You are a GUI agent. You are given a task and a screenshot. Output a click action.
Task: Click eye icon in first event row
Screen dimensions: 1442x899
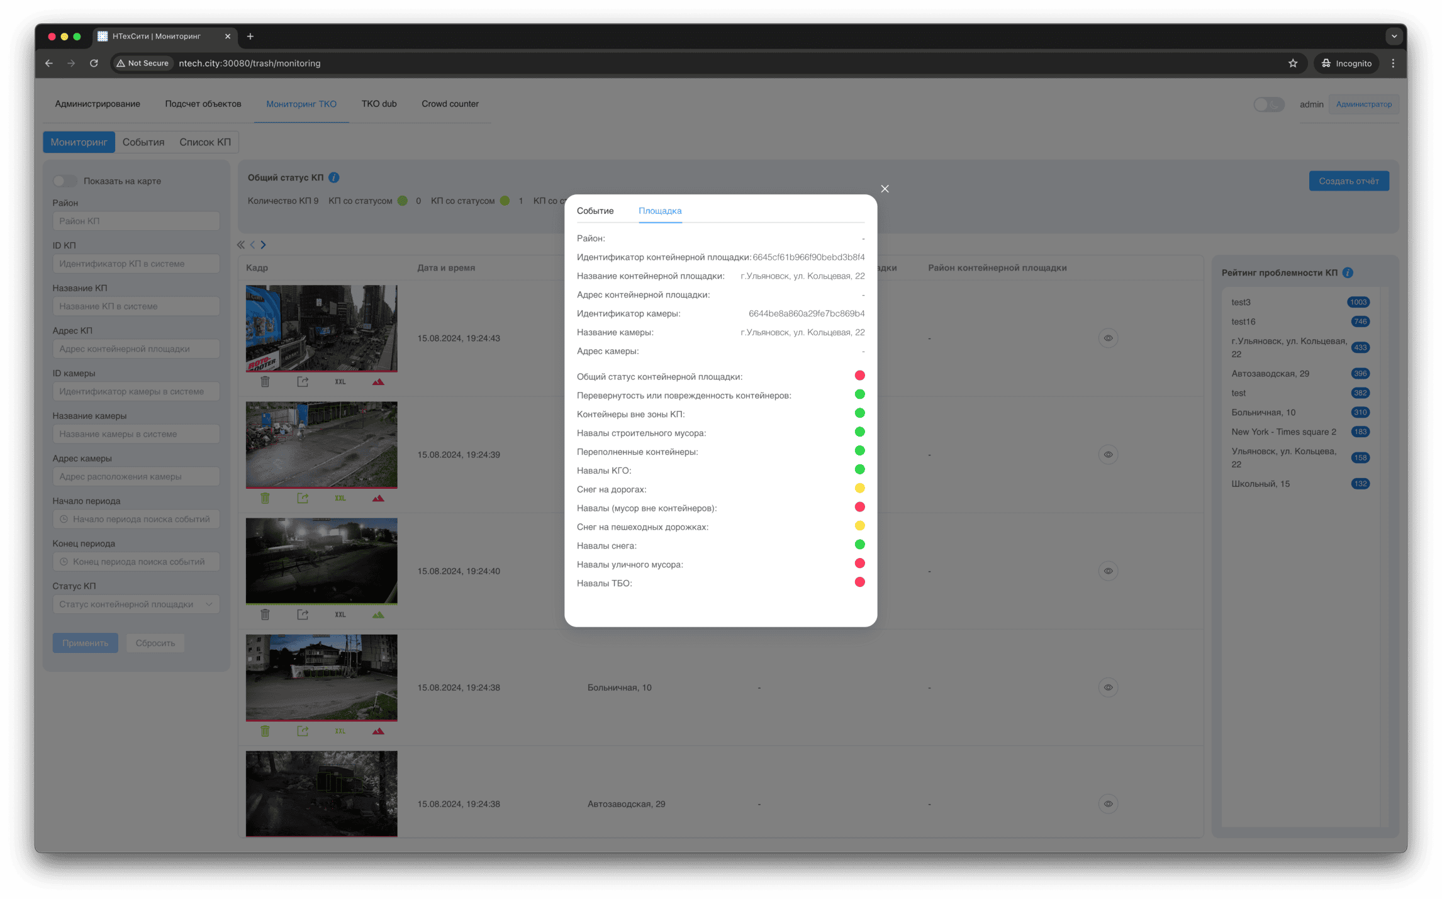pyautogui.click(x=1108, y=338)
